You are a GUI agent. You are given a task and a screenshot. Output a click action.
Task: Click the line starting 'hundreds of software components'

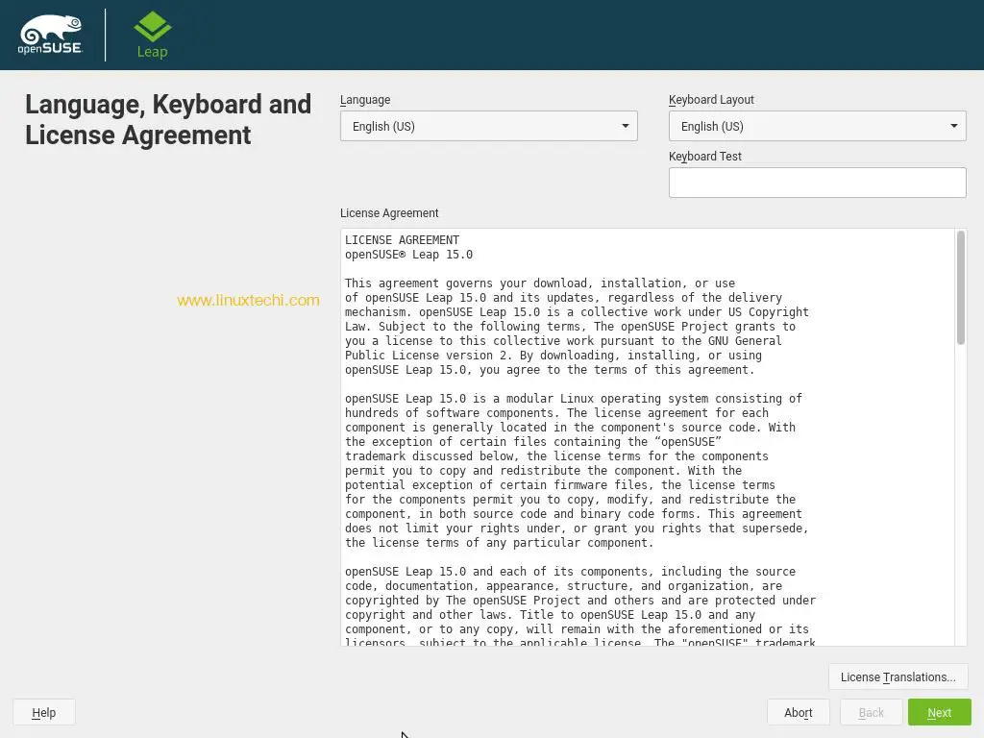tap(556, 413)
